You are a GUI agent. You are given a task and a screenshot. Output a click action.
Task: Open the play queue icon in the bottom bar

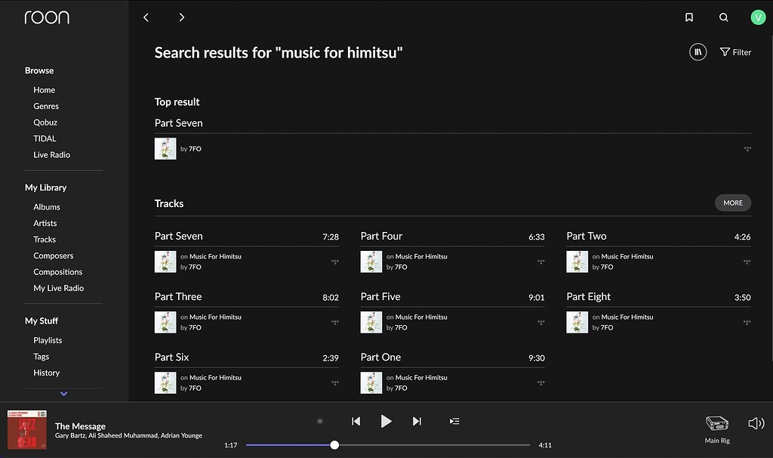454,421
